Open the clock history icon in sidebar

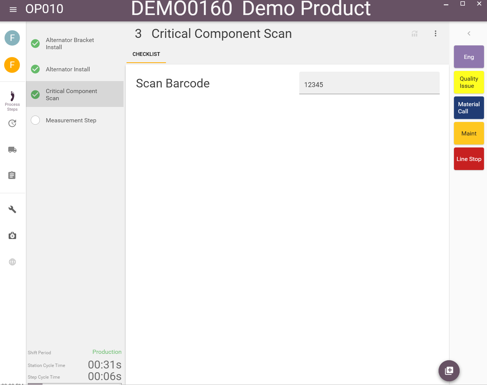click(x=12, y=123)
